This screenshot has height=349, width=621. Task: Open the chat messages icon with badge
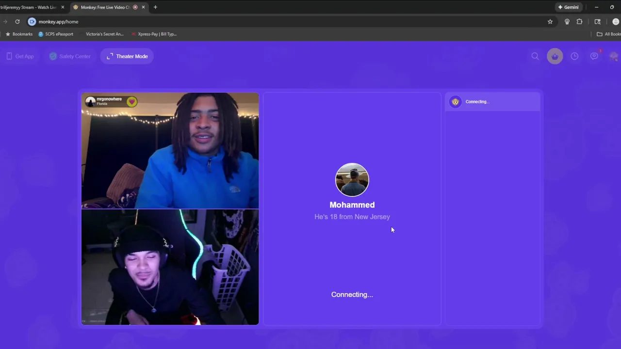click(594, 56)
